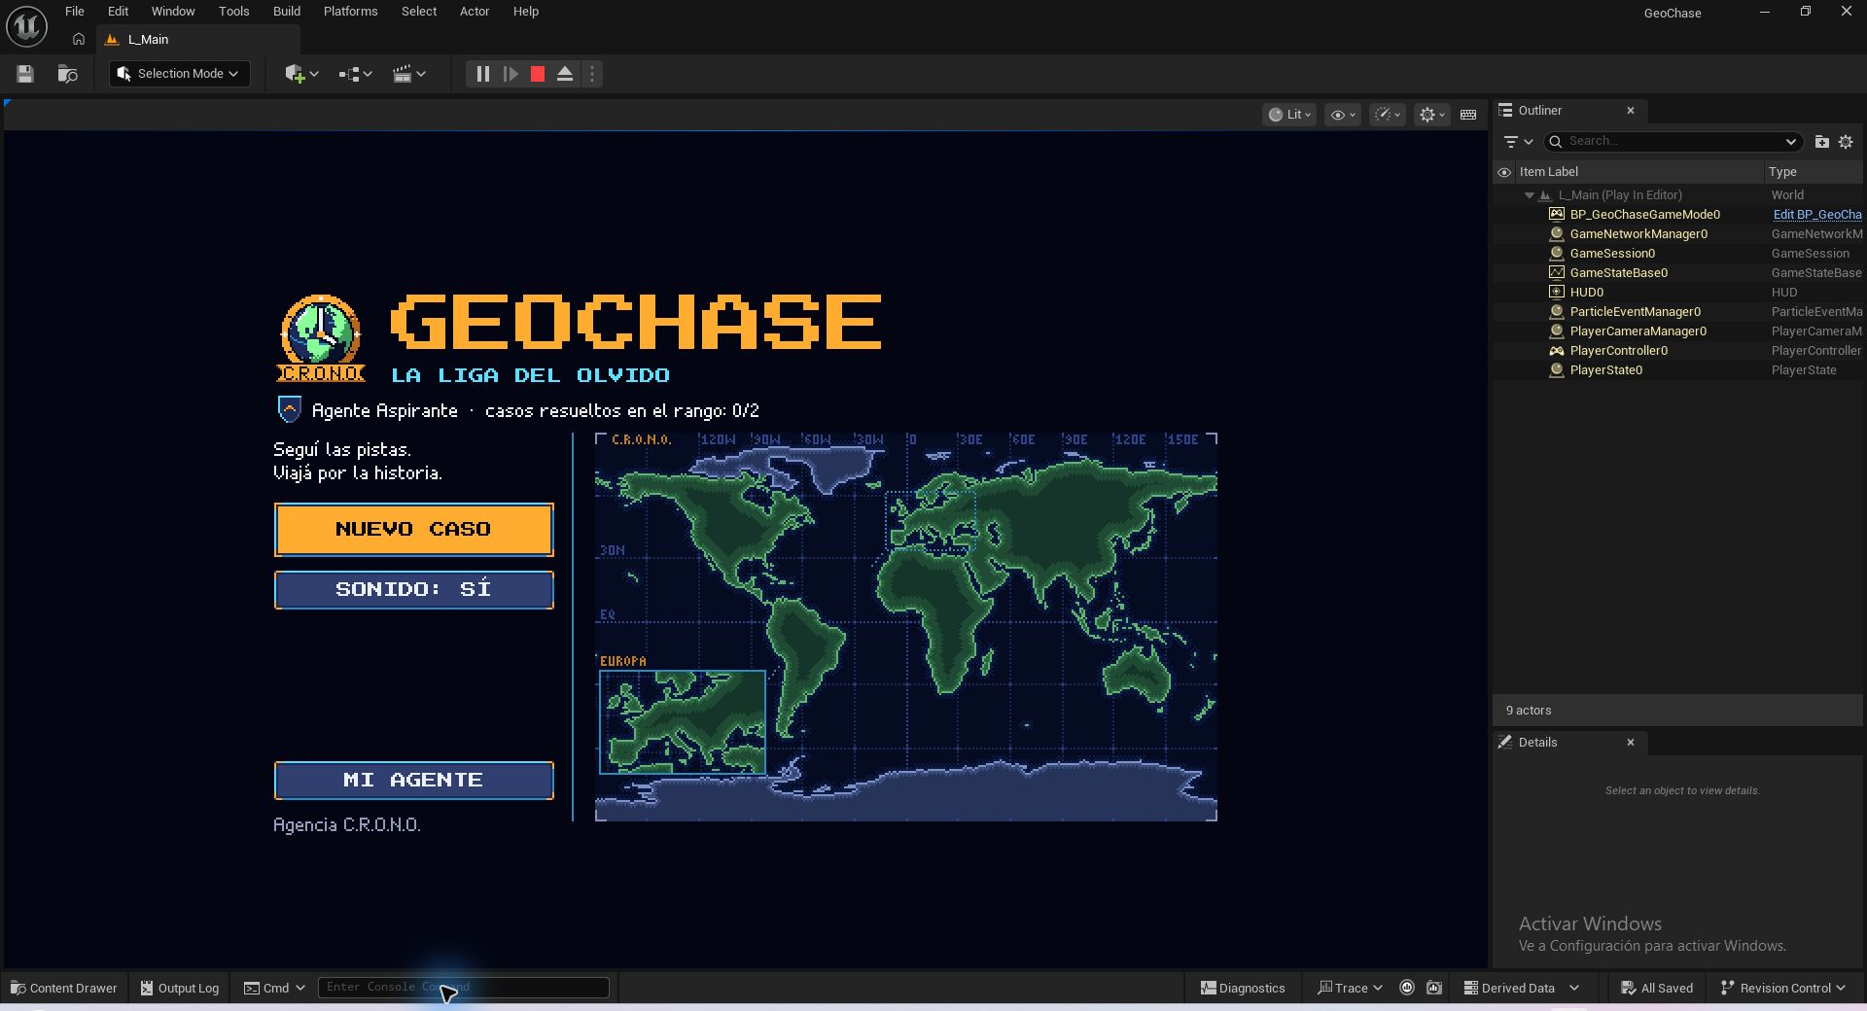1867x1011 pixels.
Task: Click the Outliner search field
Action: 1673,142
